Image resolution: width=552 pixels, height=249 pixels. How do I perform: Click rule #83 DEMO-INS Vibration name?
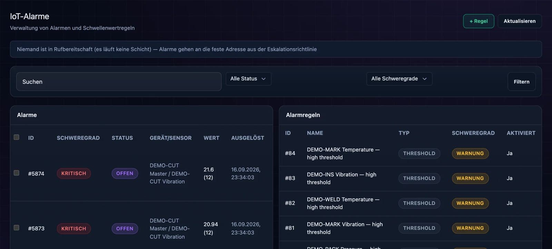click(342, 178)
